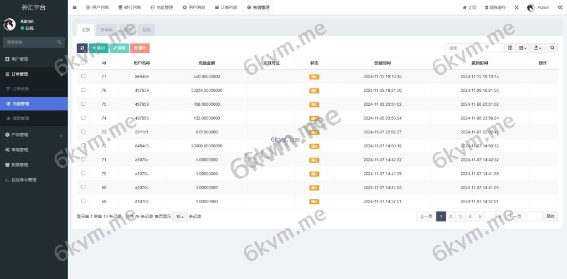Click the table search magnifier icon
Image resolution: width=567 pixels, height=279 pixels.
(552, 48)
